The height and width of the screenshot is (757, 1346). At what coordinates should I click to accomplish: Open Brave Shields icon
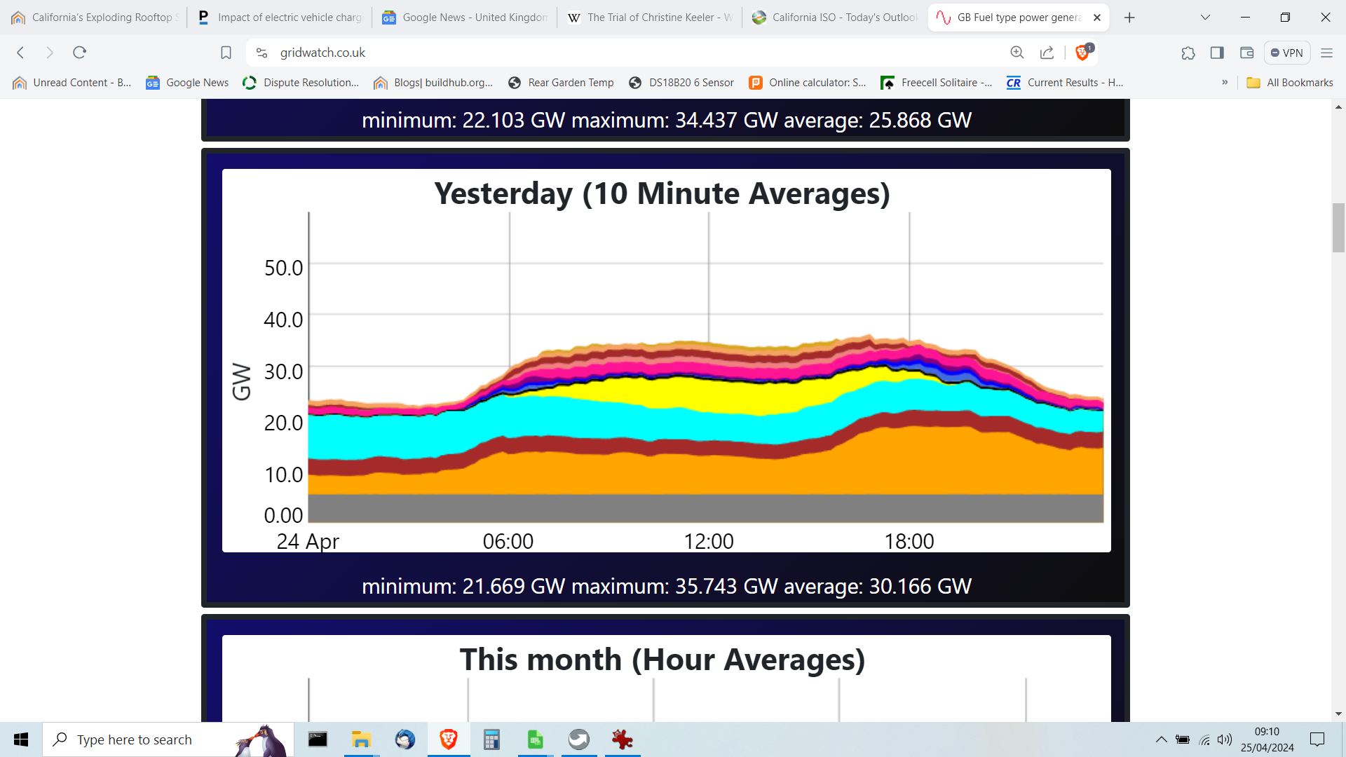1083,53
